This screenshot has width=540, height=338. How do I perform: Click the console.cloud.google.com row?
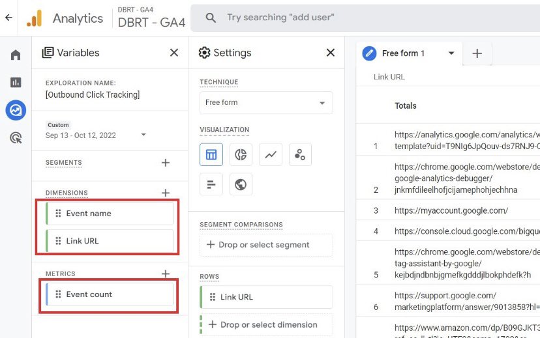(x=447, y=231)
